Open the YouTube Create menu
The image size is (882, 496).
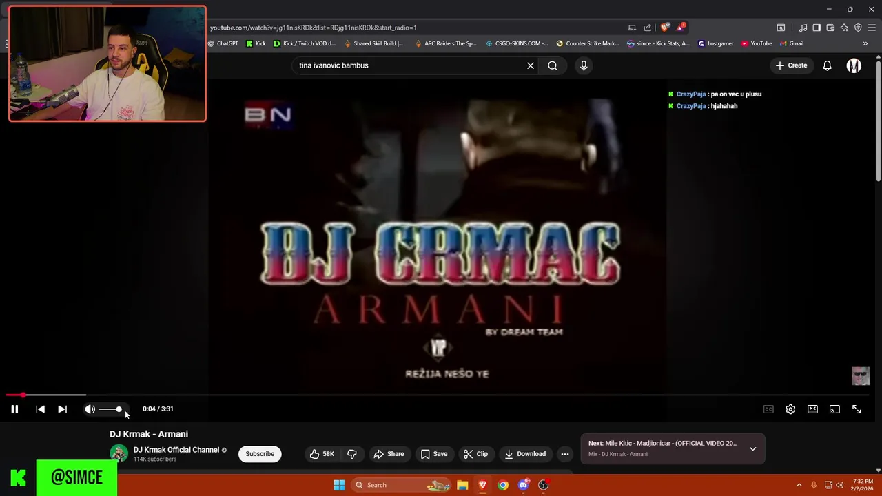pyautogui.click(x=791, y=65)
